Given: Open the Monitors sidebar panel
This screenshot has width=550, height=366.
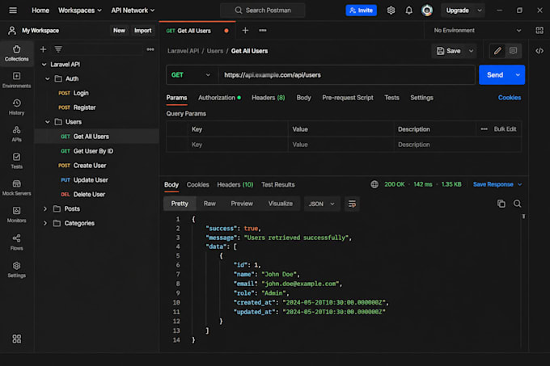Looking at the screenshot, I should tap(16, 215).
